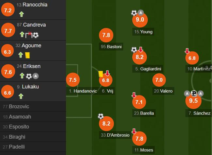Select Valero's 7.0 rating badge
The width and height of the screenshot is (212, 155).
tap(159, 80)
